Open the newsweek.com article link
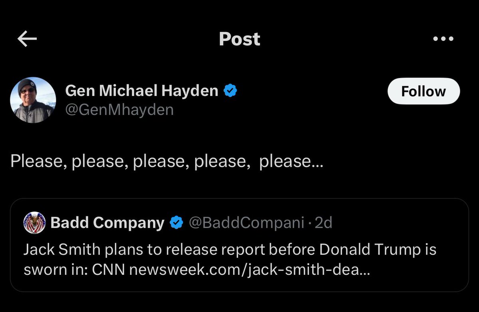 point(250,270)
